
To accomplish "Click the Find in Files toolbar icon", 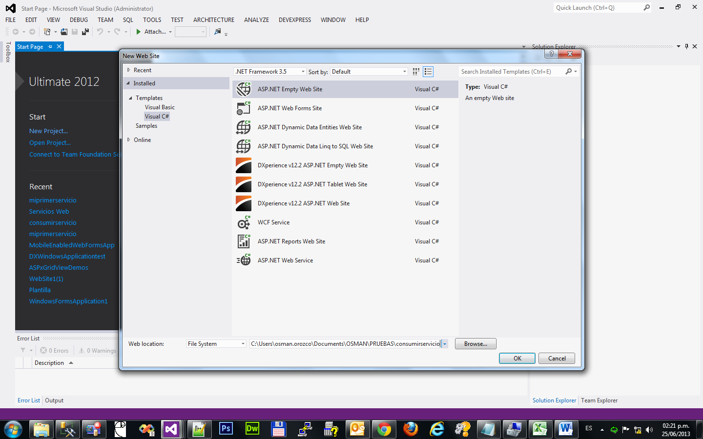I will [x=218, y=32].
